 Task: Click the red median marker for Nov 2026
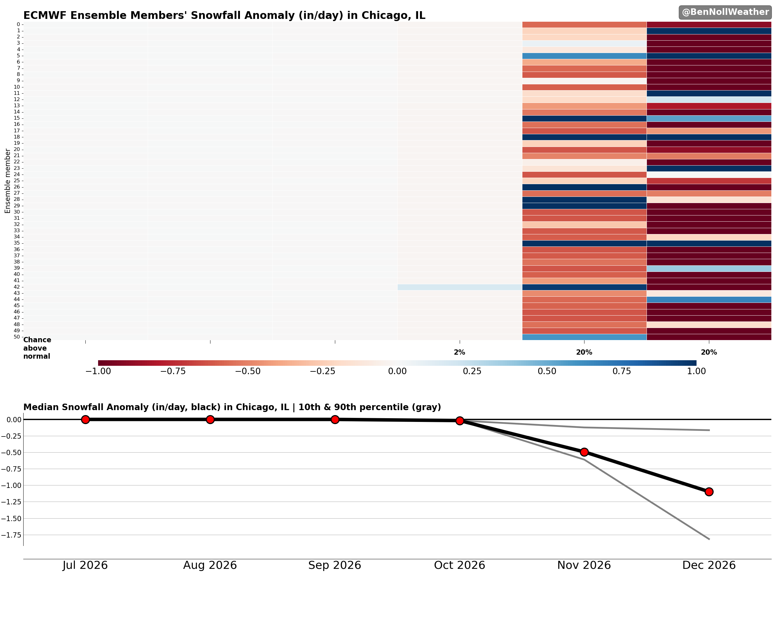[584, 452]
